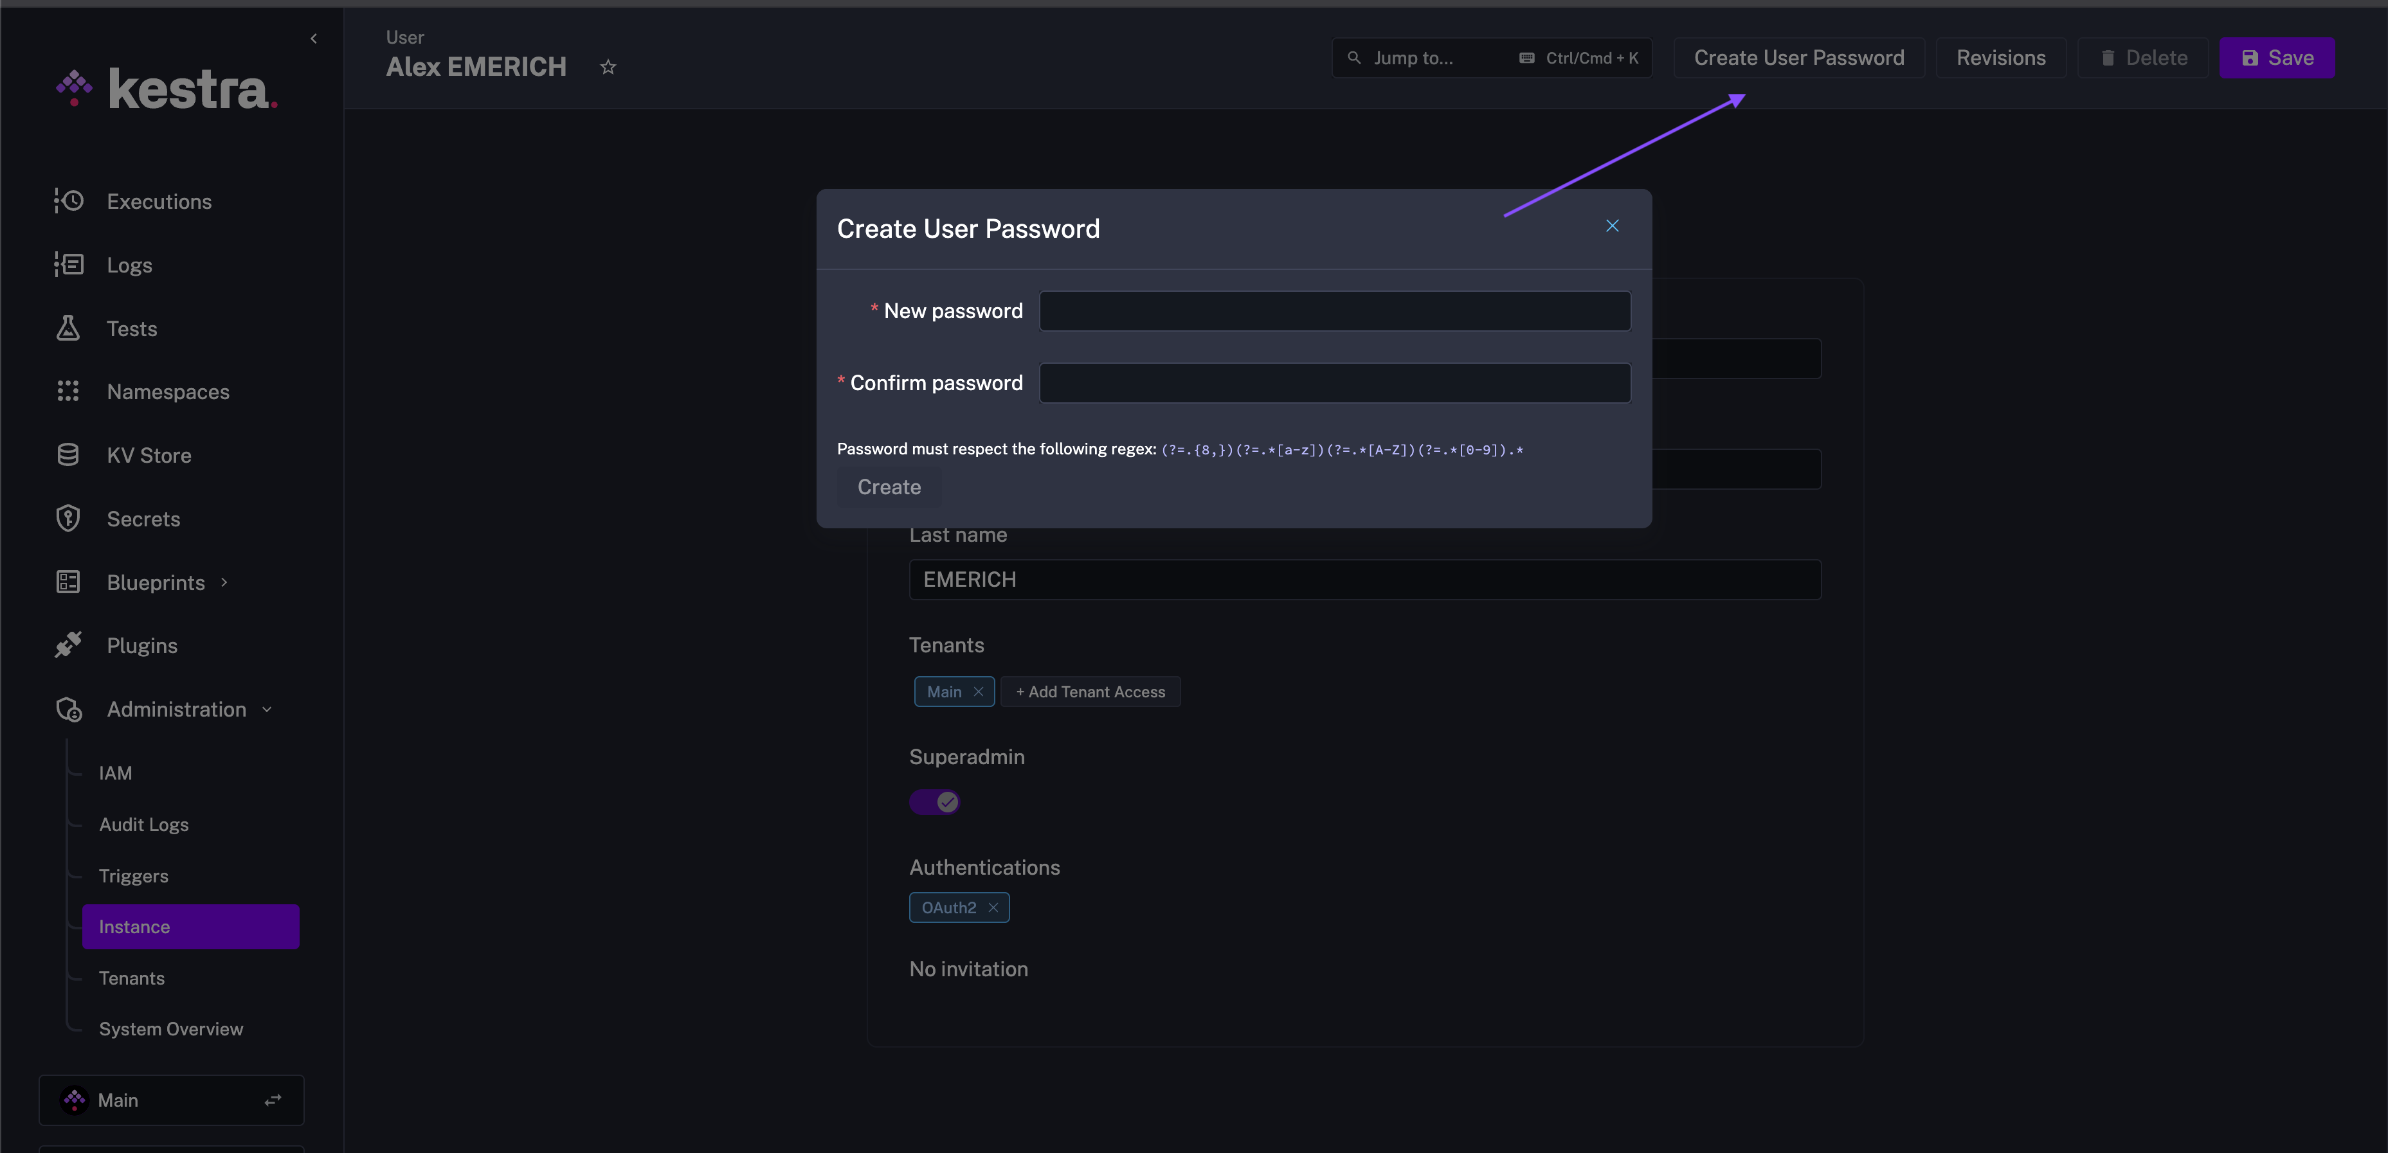Image resolution: width=2388 pixels, height=1153 pixels.
Task: Open Executions from the sidebar
Action: pos(159,201)
